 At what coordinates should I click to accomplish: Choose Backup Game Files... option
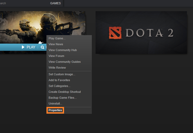click(62, 98)
